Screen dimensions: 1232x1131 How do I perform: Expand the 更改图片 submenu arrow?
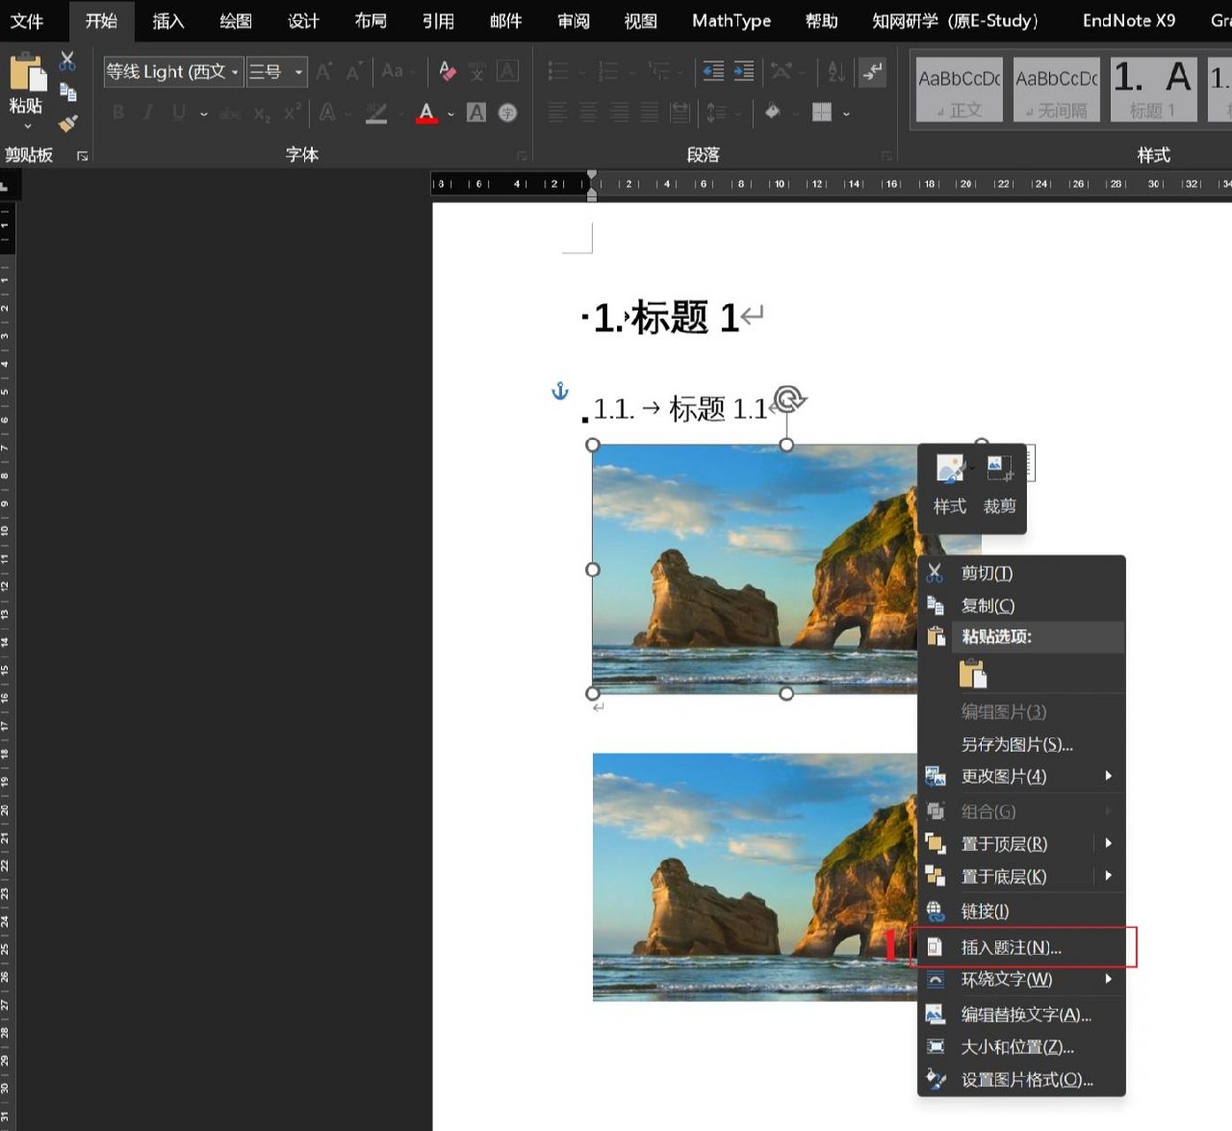point(1110,776)
